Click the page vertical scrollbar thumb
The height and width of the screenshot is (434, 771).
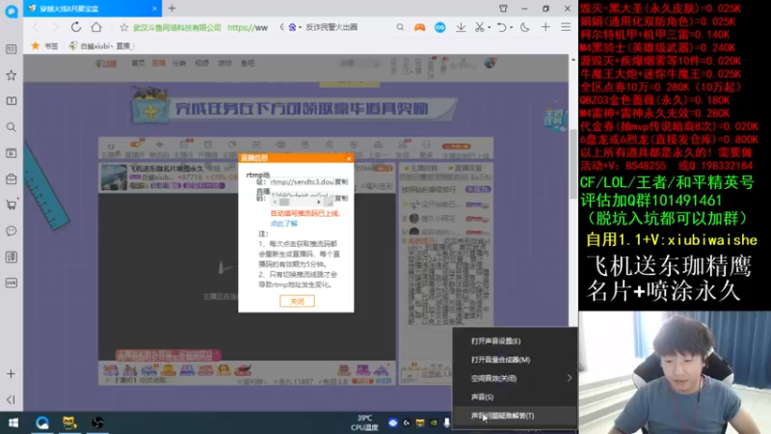point(572,164)
